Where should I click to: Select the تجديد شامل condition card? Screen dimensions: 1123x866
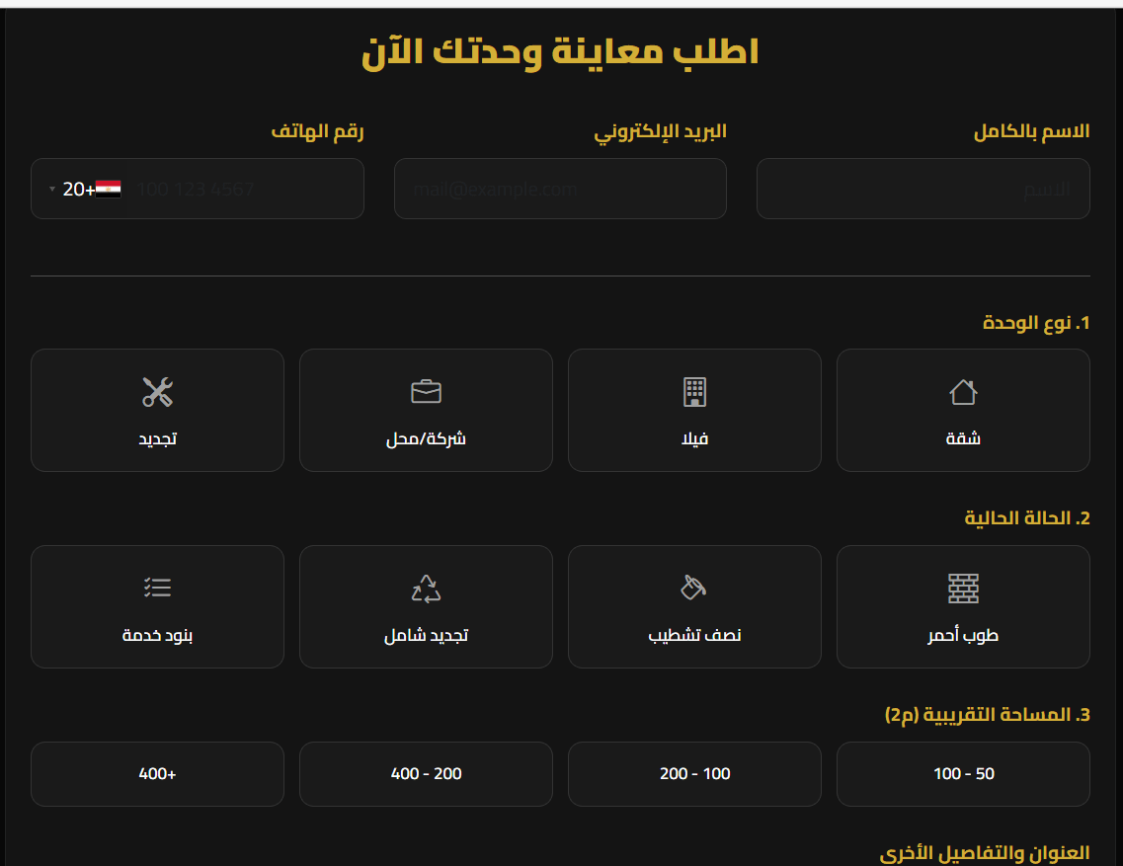(x=426, y=606)
